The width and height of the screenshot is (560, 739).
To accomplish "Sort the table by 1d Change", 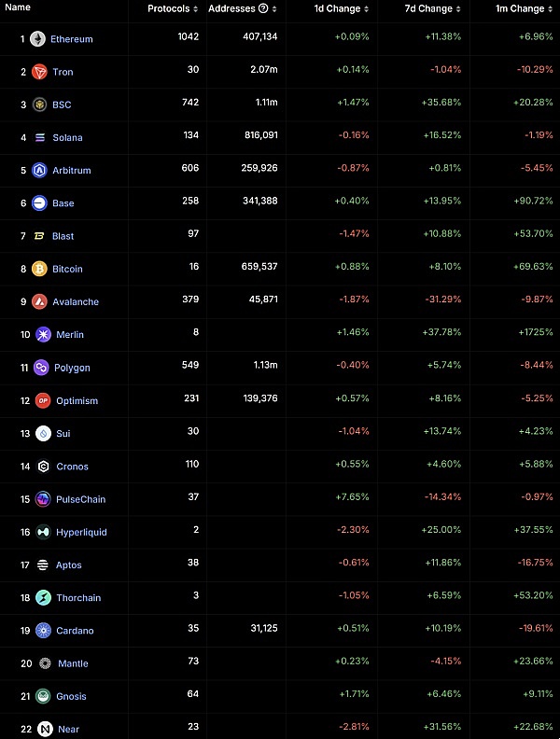I will [366, 8].
